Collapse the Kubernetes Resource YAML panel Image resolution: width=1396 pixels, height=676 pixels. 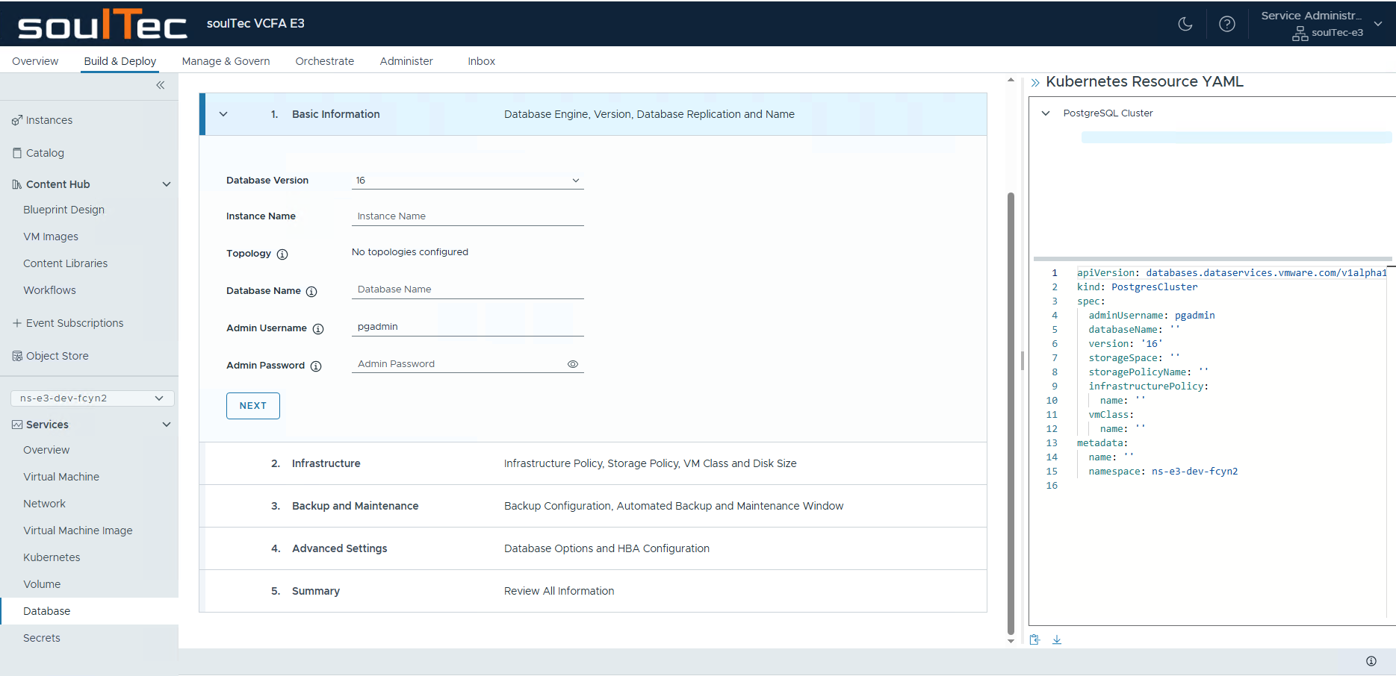coord(1035,83)
